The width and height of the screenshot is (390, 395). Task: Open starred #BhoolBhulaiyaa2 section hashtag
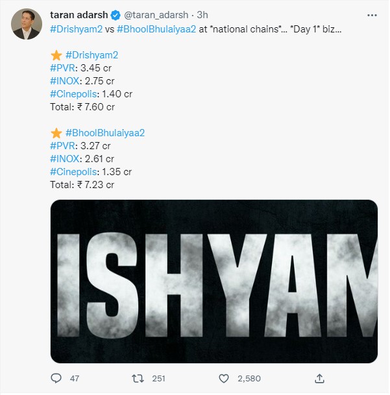pos(105,133)
